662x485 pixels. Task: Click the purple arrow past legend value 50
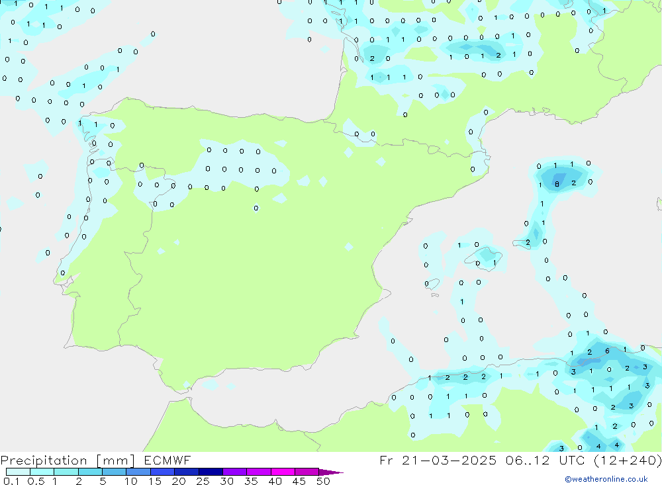point(330,472)
